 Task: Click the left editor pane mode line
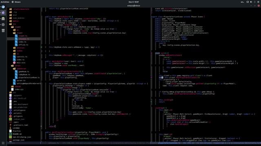(96, 143)
